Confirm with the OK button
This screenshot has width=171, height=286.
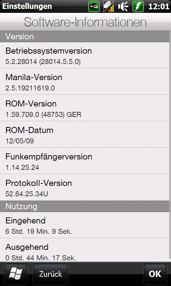pyautogui.click(x=155, y=274)
